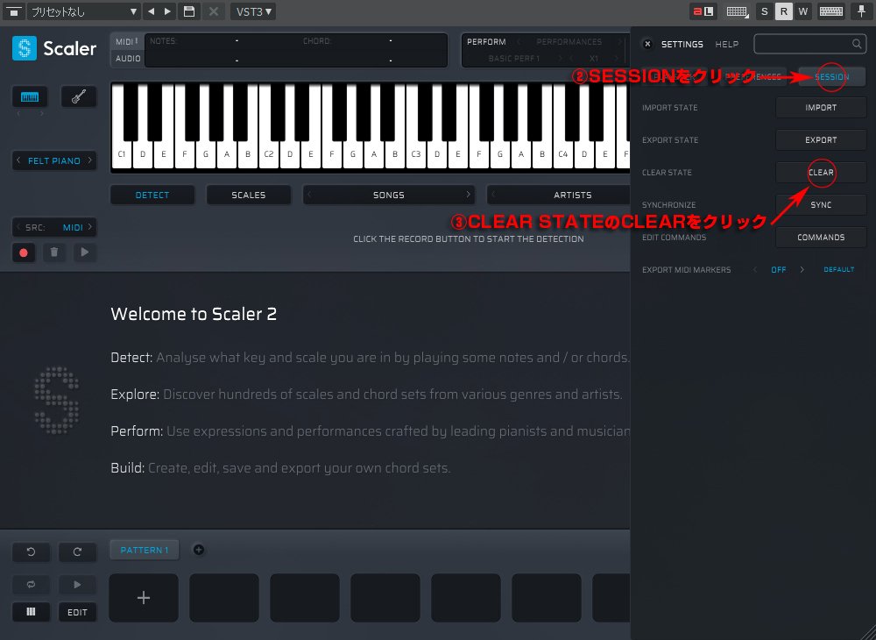Open the FELT PIANO instrument list
Image resolution: width=876 pixels, height=640 pixels.
click(54, 160)
